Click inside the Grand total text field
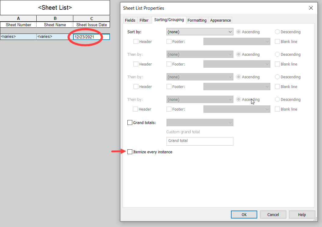Image resolution: width=322 pixels, height=227 pixels. click(200, 141)
